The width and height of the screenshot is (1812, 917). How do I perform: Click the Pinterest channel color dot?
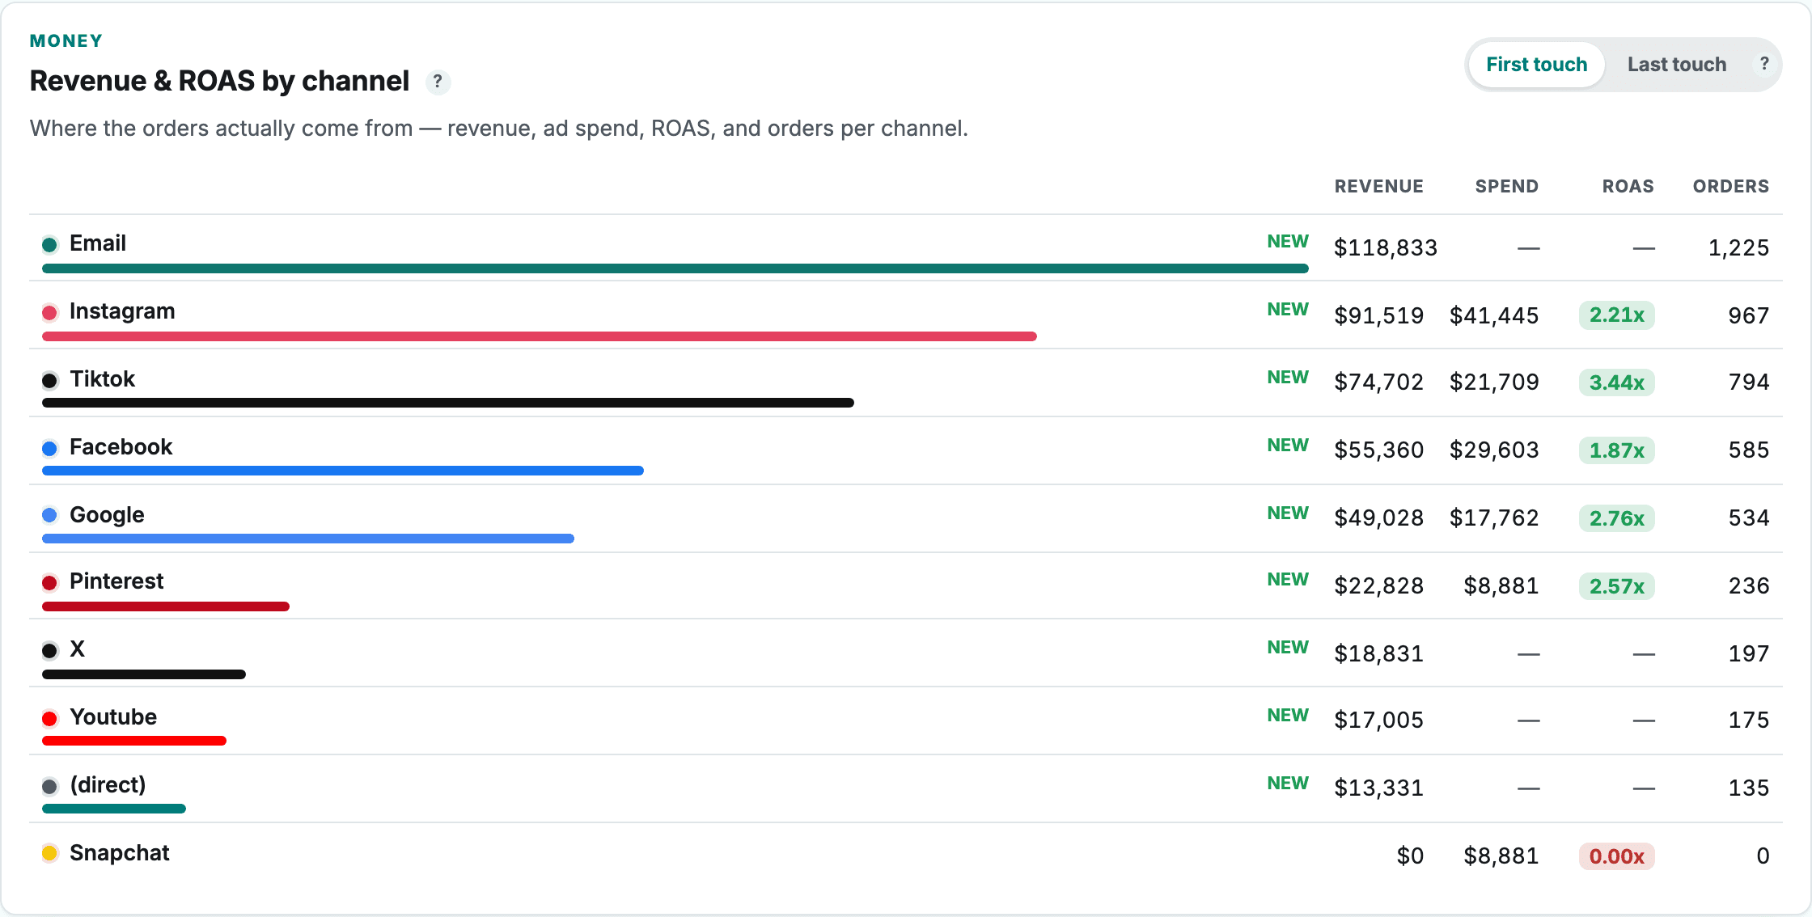(x=49, y=582)
